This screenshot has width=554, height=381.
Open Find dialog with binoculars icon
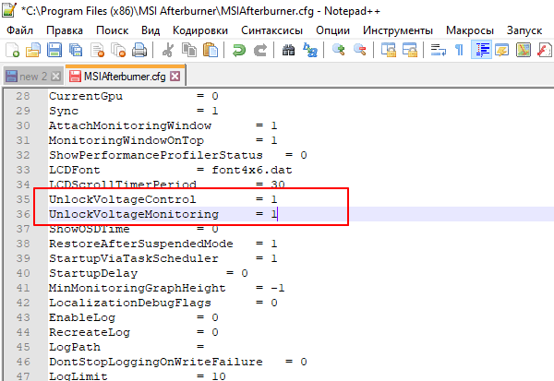tap(288, 50)
